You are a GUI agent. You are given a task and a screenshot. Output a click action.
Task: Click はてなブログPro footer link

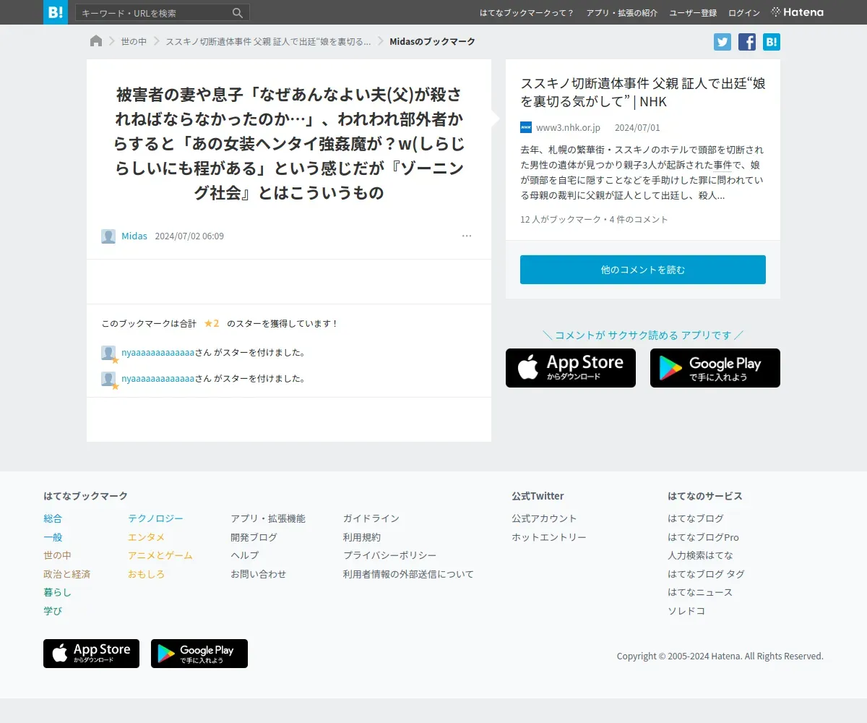pos(703,537)
